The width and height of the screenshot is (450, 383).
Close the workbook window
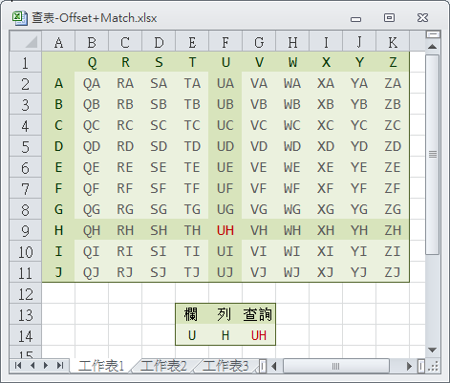422,18
